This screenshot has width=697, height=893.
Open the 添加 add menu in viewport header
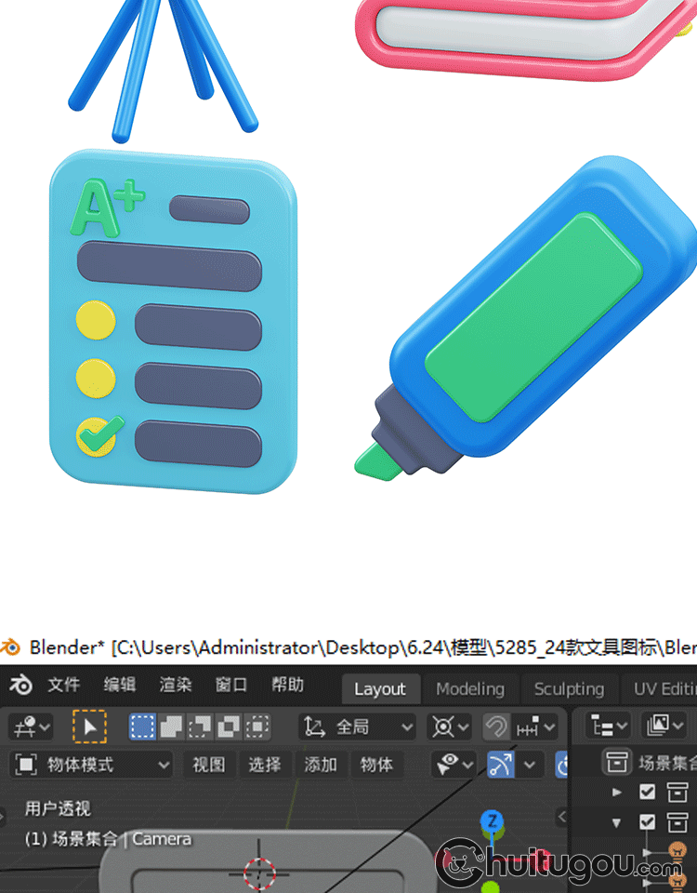pos(321,765)
